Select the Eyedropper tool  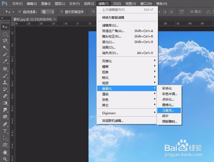pyautogui.click(x=5, y=61)
